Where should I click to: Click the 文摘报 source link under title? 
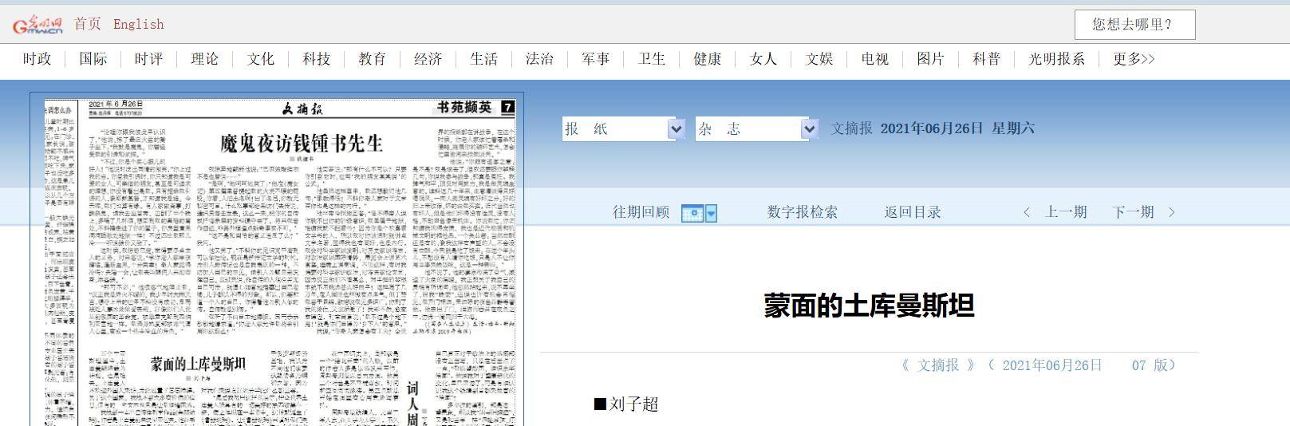937,365
